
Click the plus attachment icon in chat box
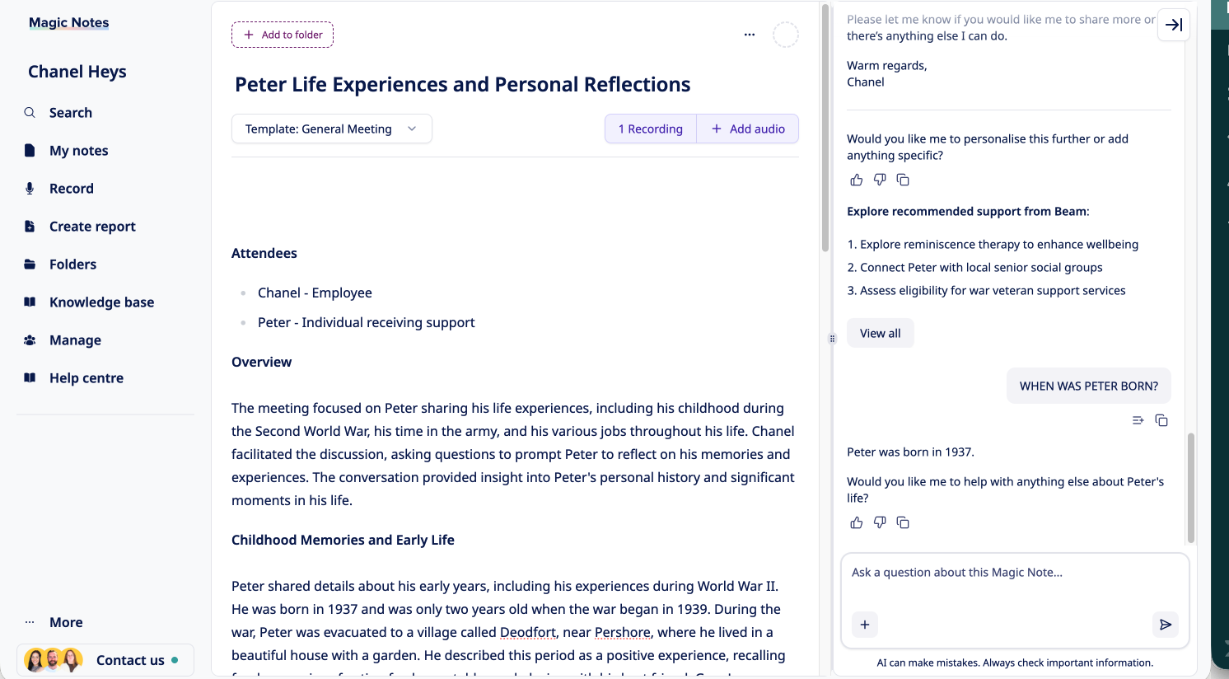coord(865,625)
